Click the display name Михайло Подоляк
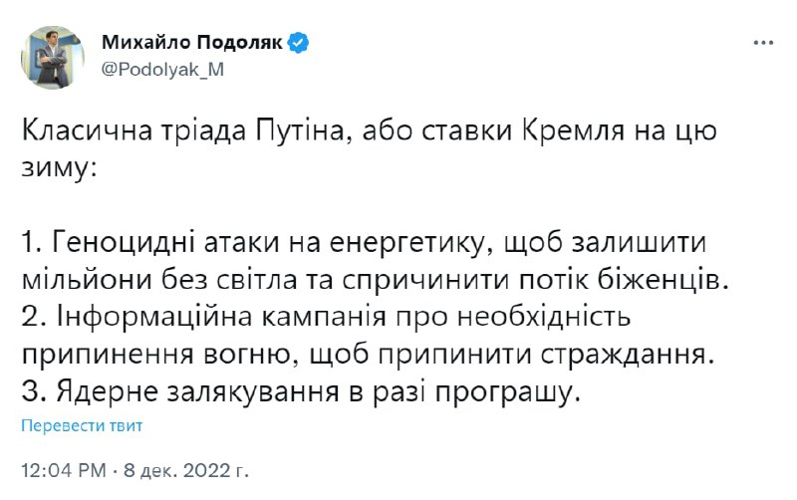This screenshot has height=500, width=797. click(x=193, y=42)
